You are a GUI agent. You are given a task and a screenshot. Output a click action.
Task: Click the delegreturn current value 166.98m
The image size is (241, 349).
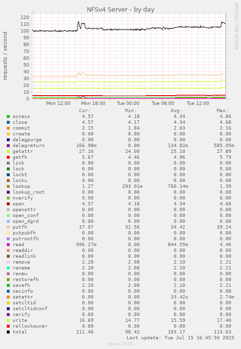[x=86, y=146]
